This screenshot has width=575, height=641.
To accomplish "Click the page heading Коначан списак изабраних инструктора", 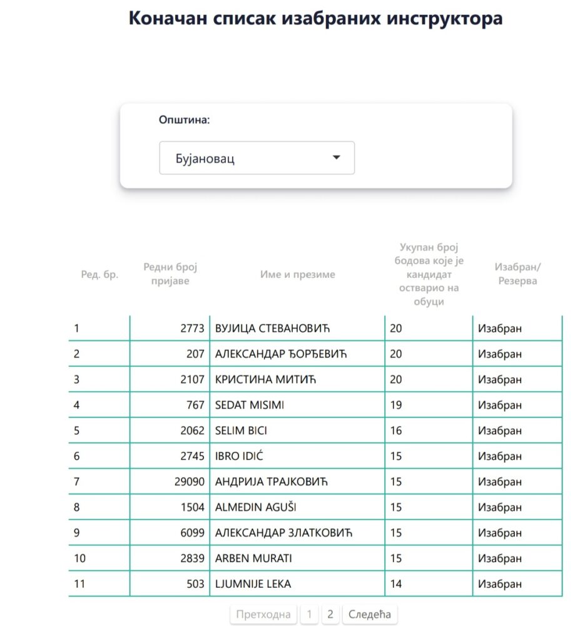I will [315, 18].
